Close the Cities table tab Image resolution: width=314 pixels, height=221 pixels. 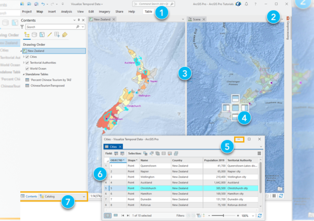point(120,147)
